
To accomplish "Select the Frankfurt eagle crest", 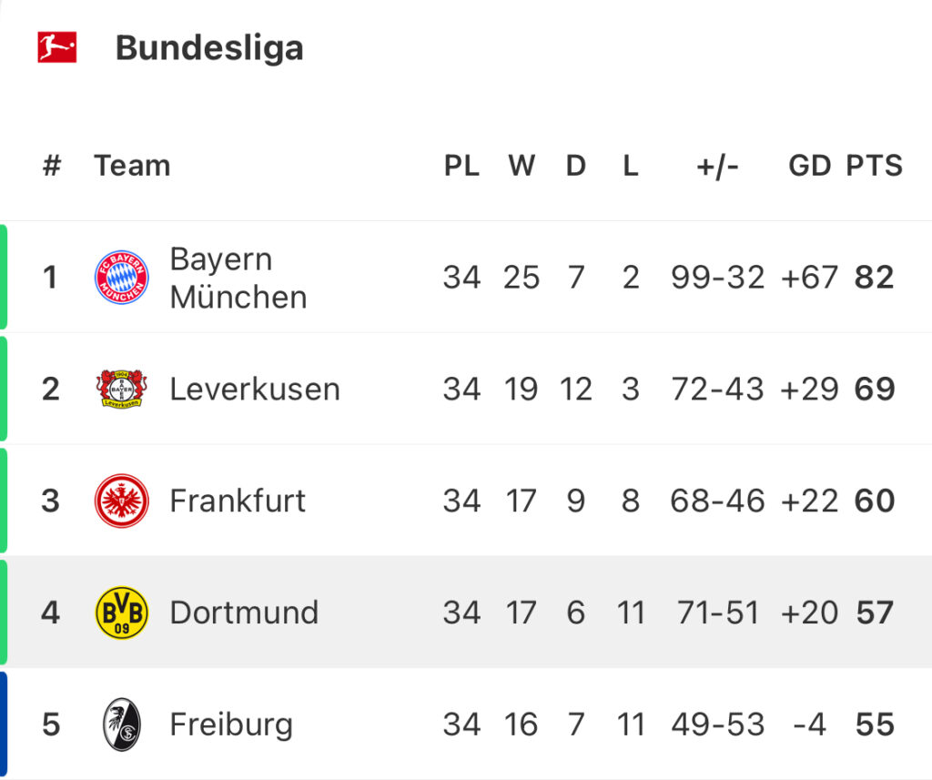I will (122, 501).
